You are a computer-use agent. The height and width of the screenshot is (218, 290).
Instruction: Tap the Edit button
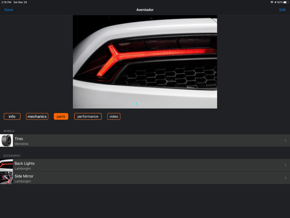(x=282, y=10)
